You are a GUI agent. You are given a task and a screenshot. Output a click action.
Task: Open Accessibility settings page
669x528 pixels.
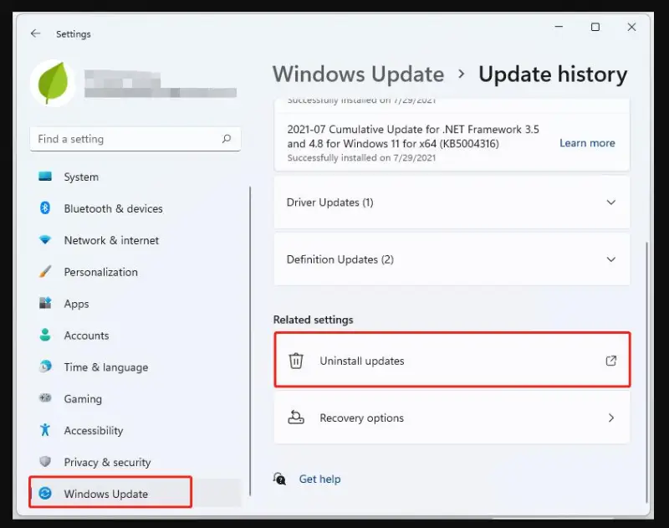click(135, 430)
